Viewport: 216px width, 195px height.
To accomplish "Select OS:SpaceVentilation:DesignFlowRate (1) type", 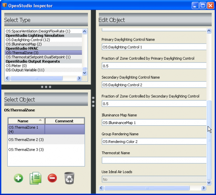I will tap(43, 31).
